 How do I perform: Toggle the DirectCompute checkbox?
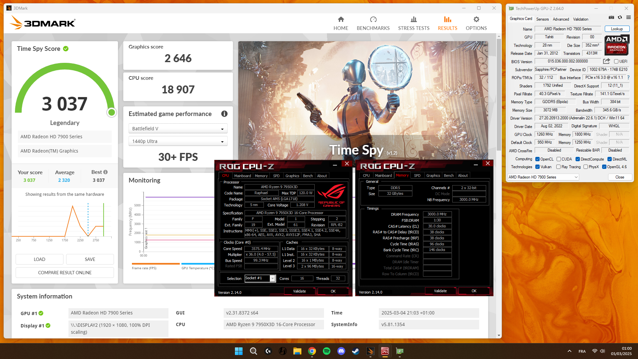pos(578,159)
